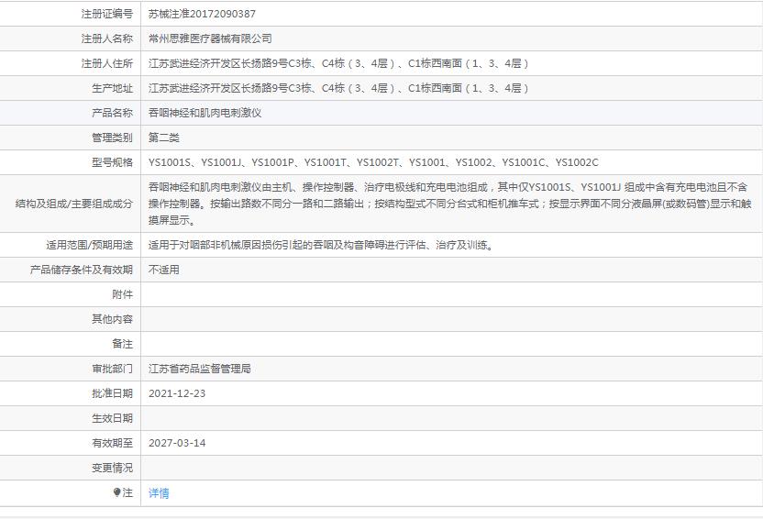Click the info bulb icon beside 注

tap(116, 492)
